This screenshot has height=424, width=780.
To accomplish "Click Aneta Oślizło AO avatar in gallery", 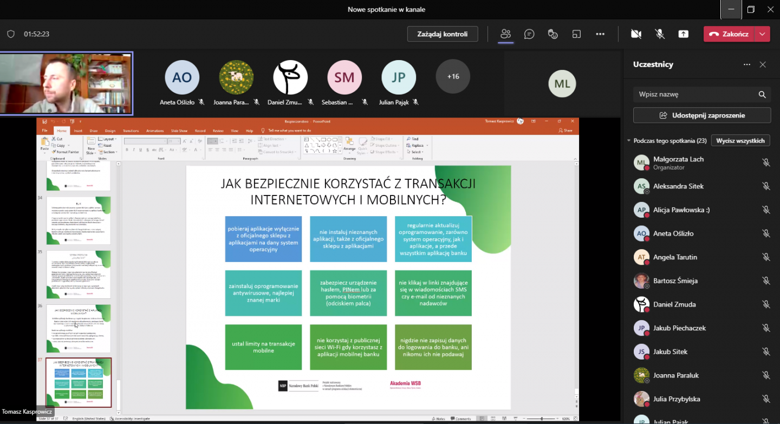I will click(x=182, y=77).
